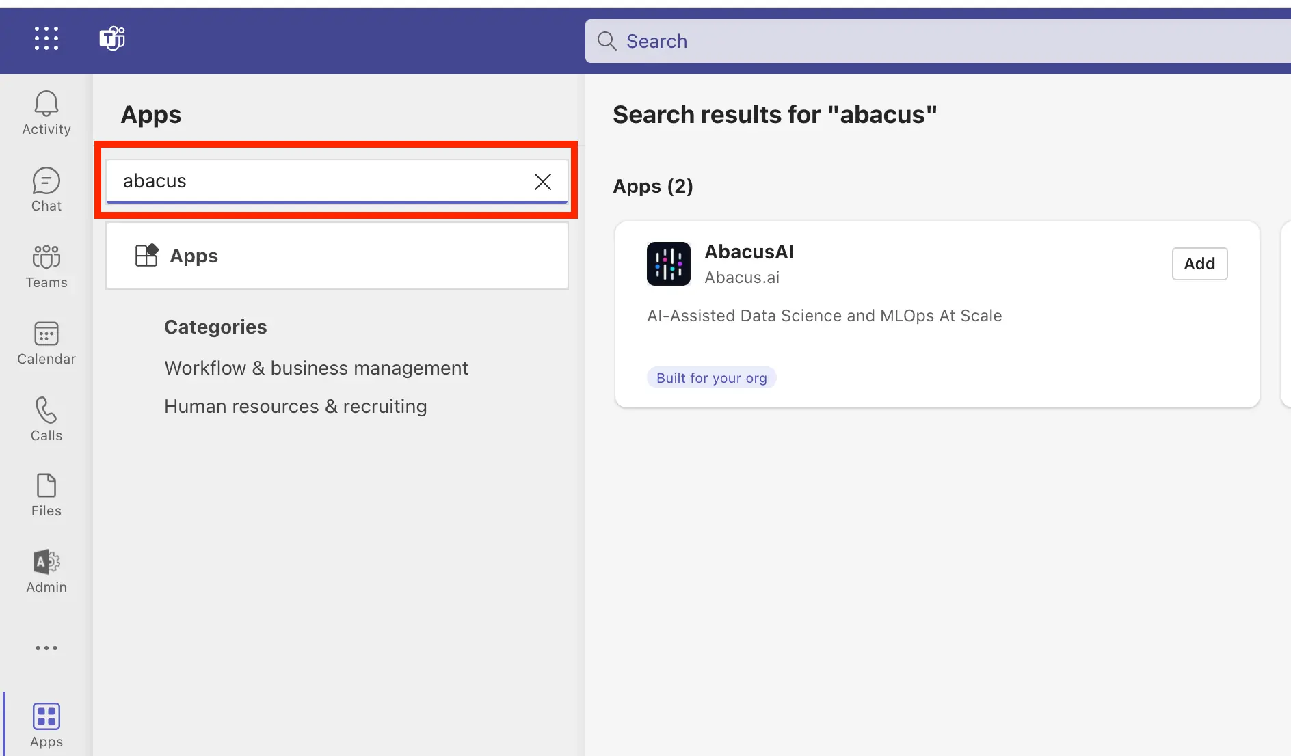Screen dimensions: 1291x756
Task: Open the Files section
Action: 45,495
